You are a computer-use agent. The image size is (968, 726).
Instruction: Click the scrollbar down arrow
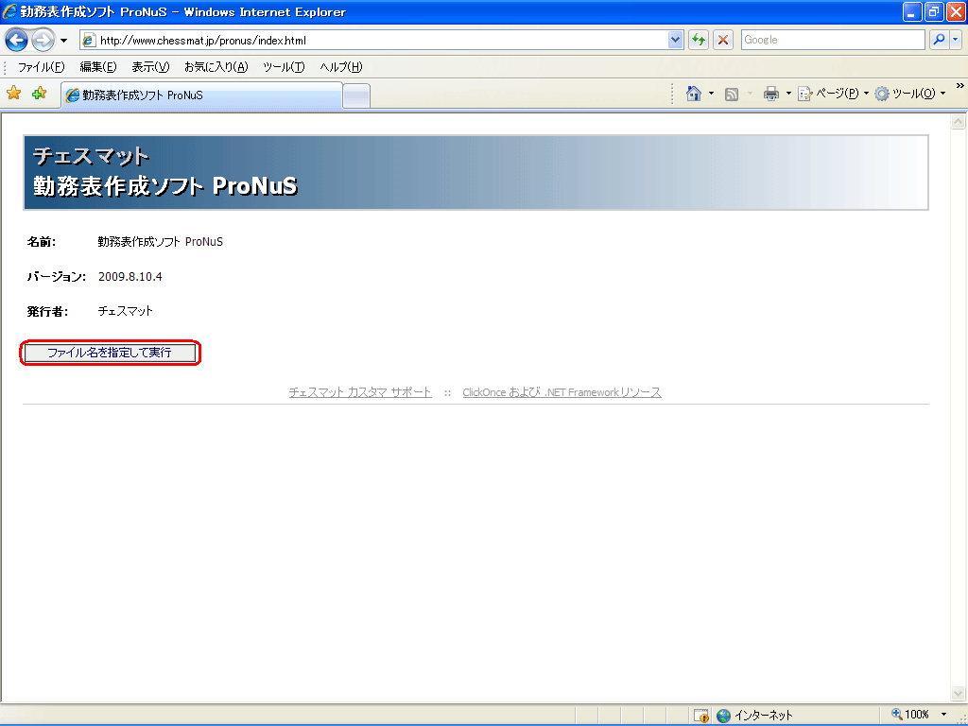pos(959,693)
